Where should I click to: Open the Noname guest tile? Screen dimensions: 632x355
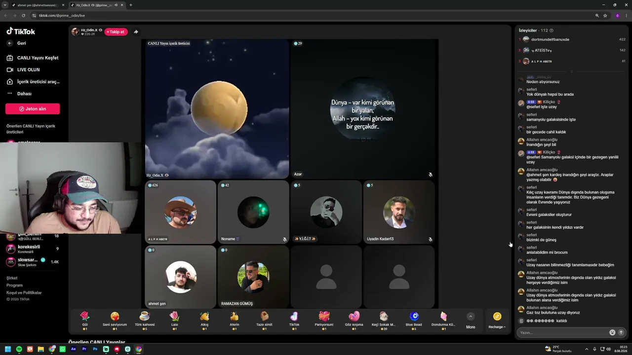click(x=253, y=212)
